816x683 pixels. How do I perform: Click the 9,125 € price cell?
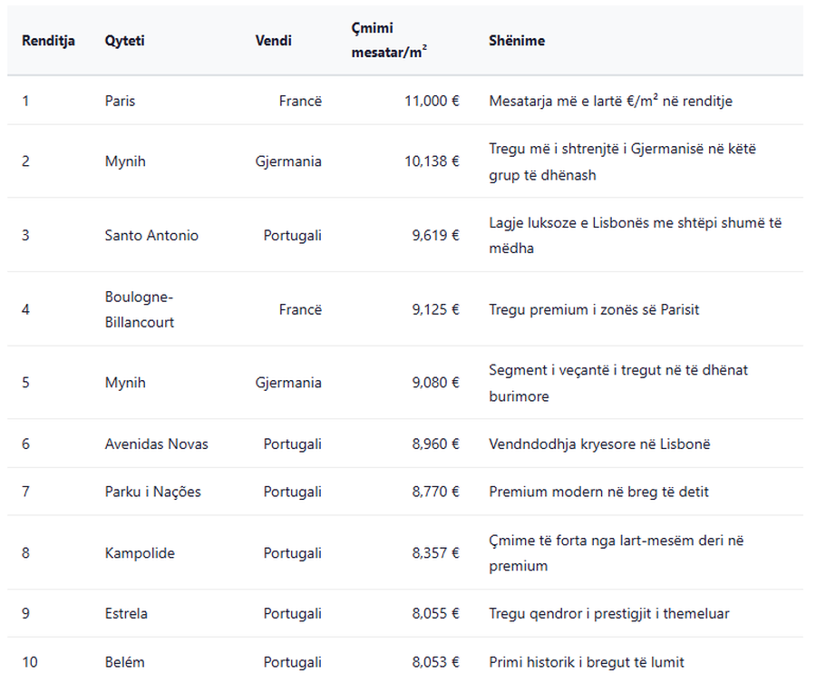coord(435,309)
